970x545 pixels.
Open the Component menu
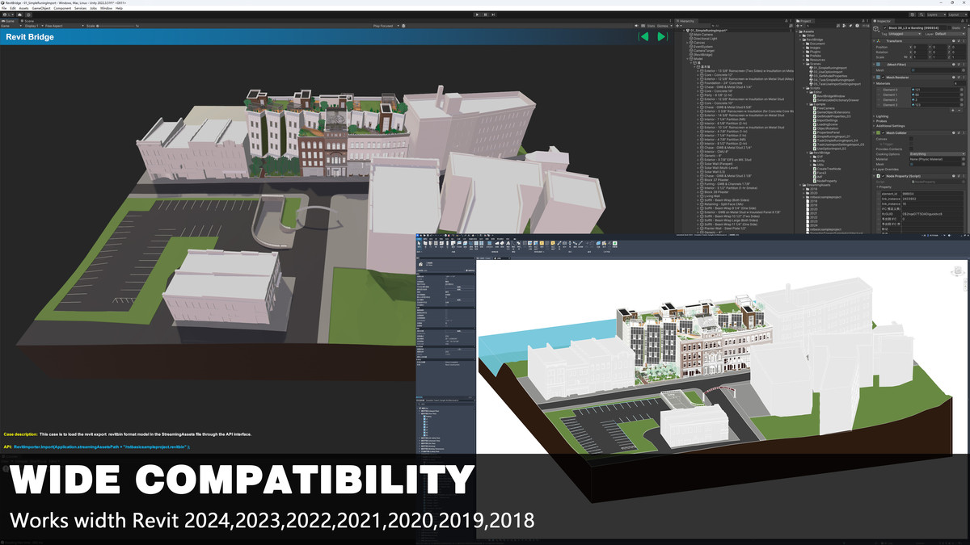pos(62,8)
